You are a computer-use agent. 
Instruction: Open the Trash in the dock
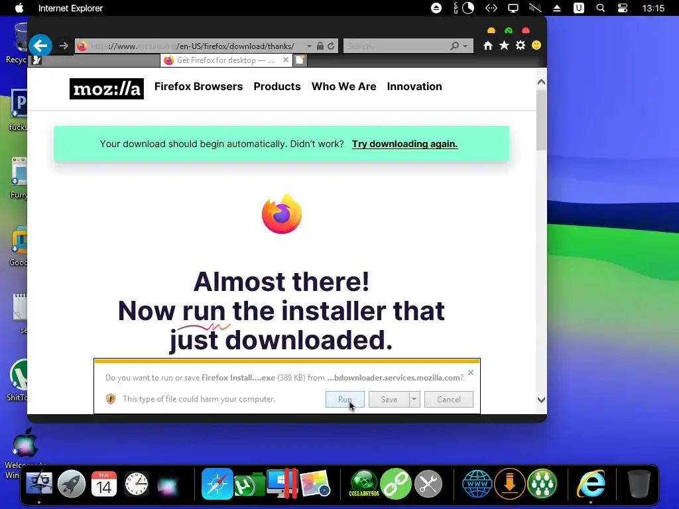[x=639, y=483]
